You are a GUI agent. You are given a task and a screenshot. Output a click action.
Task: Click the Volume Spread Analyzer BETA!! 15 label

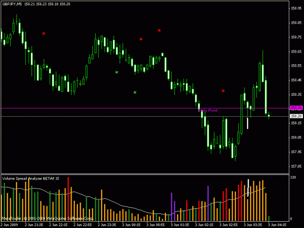pyautogui.click(x=31, y=178)
